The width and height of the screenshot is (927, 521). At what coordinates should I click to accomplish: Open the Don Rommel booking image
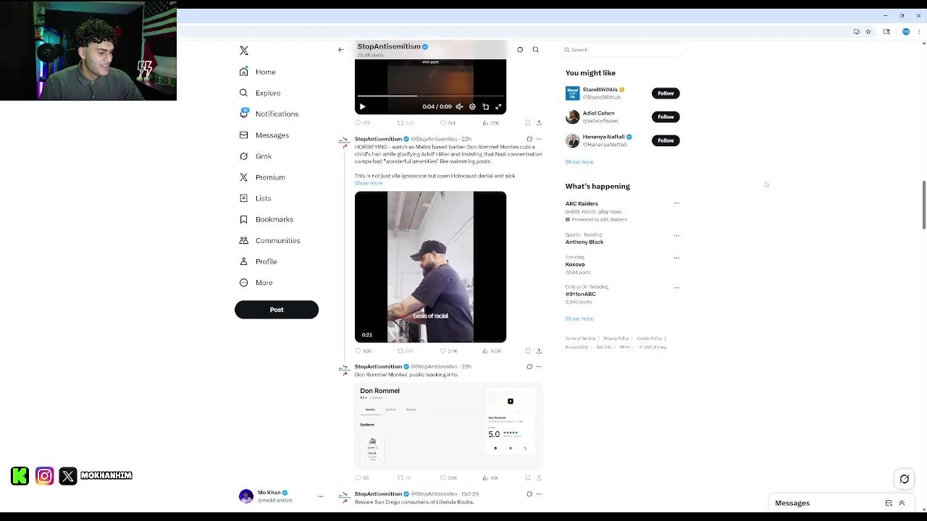[448, 425]
